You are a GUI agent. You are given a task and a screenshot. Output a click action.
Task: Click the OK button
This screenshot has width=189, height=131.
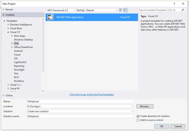pos(161,126)
